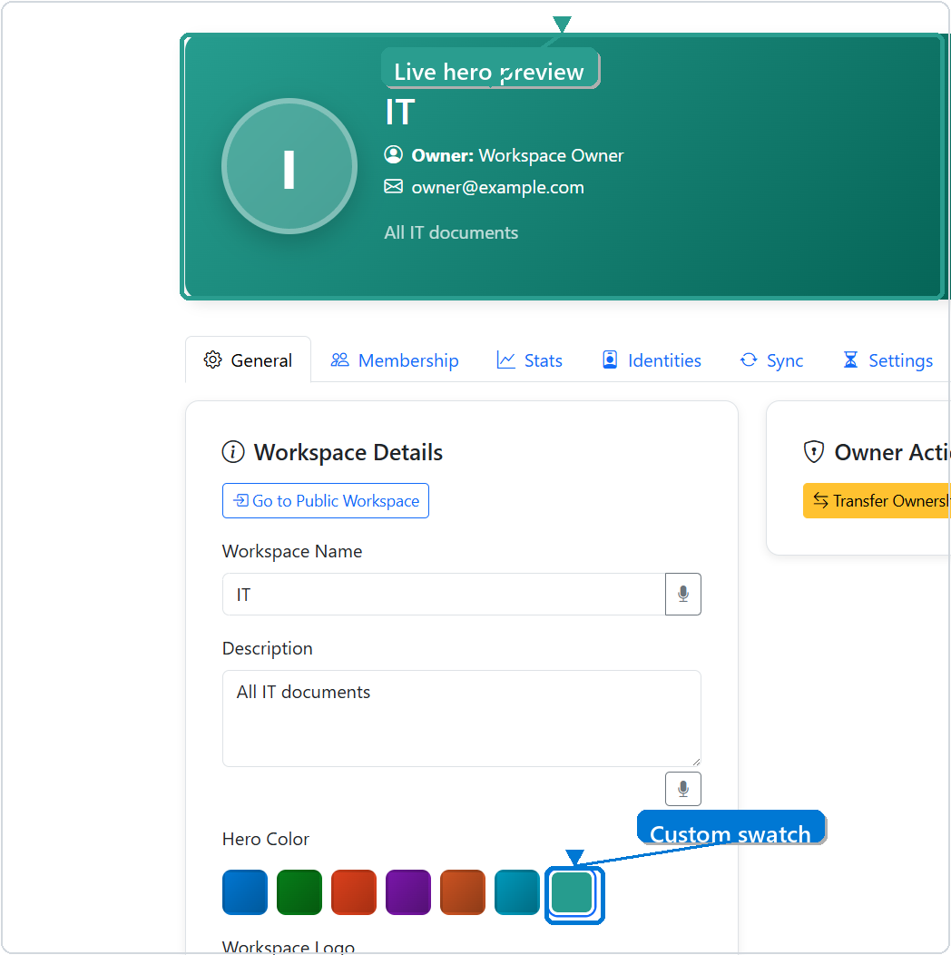Image resolution: width=951 pixels, height=955 pixels.
Task: Click the envelope icon beside owner email
Action: [x=393, y=186]
